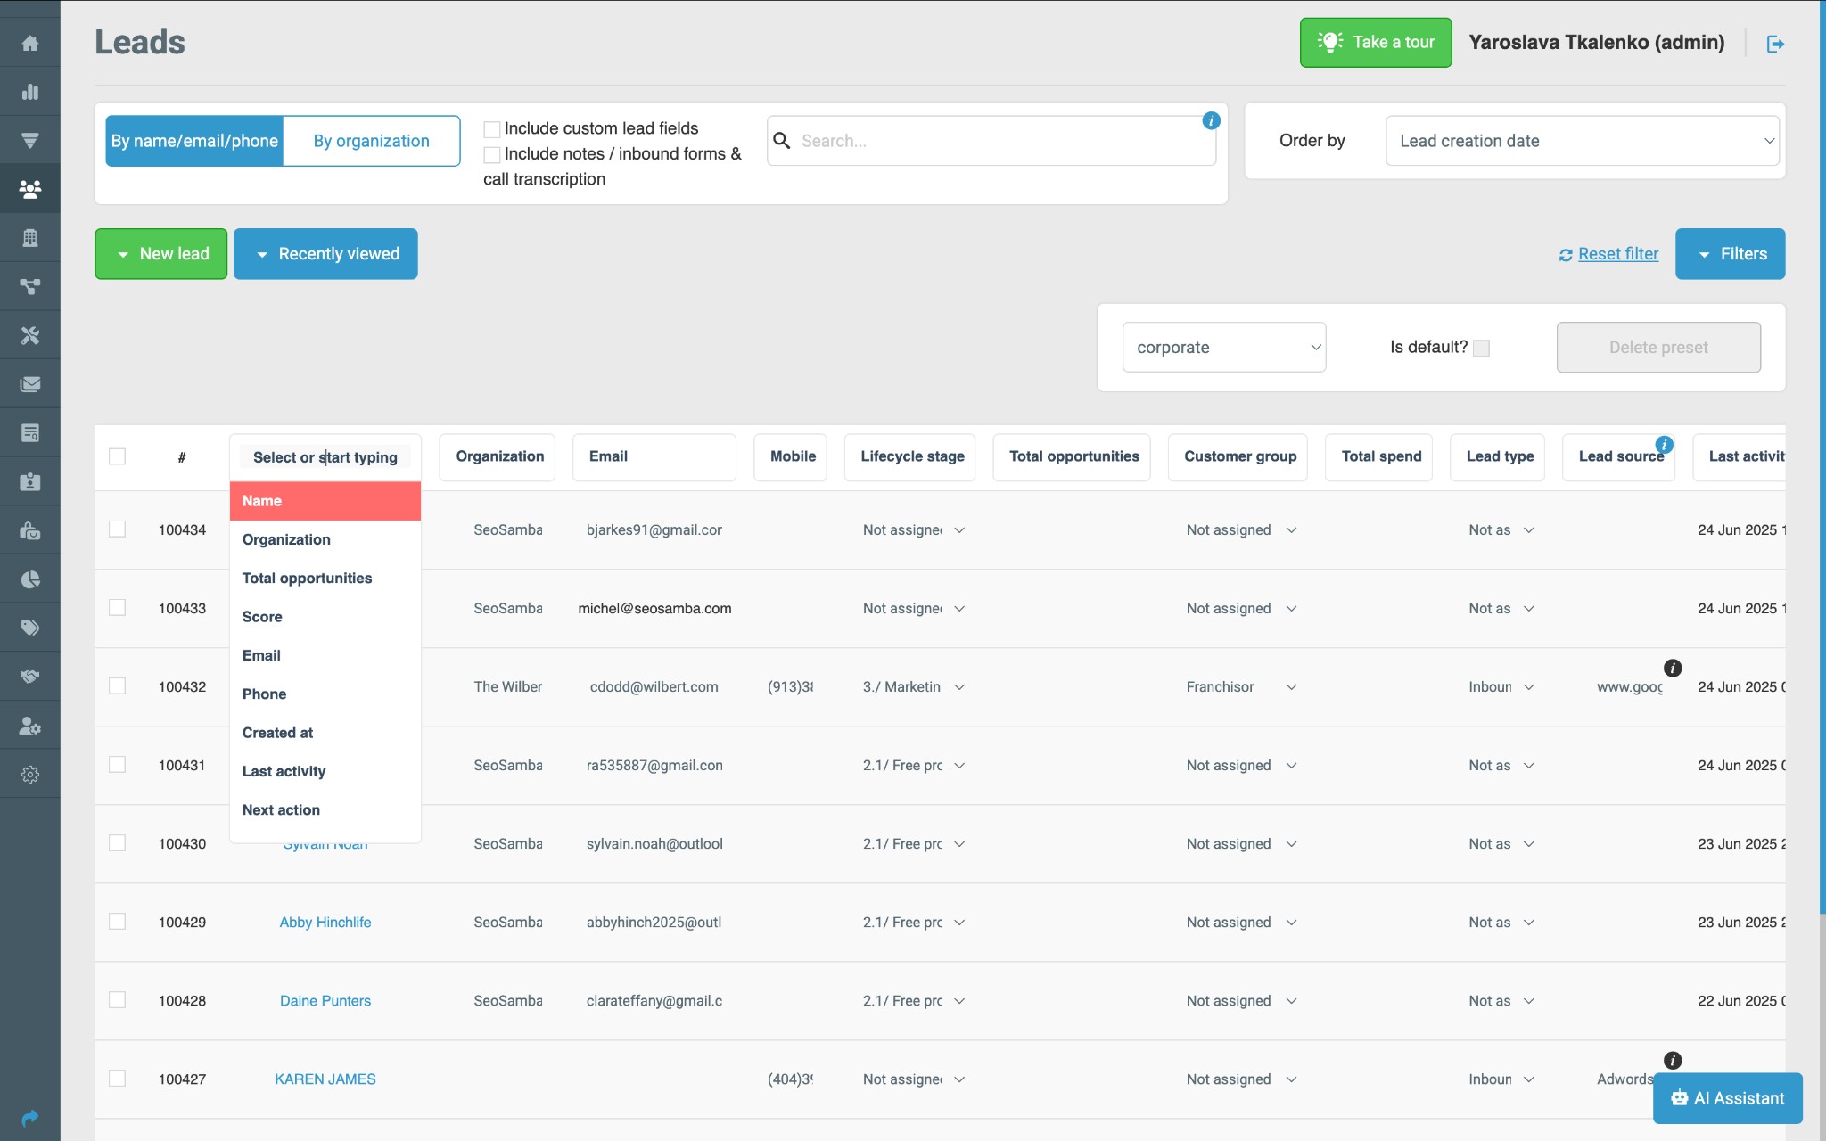Select the checkbox for lead 100433
Viewport: 1826px width, 1141px height.
[x=117, y=607]
